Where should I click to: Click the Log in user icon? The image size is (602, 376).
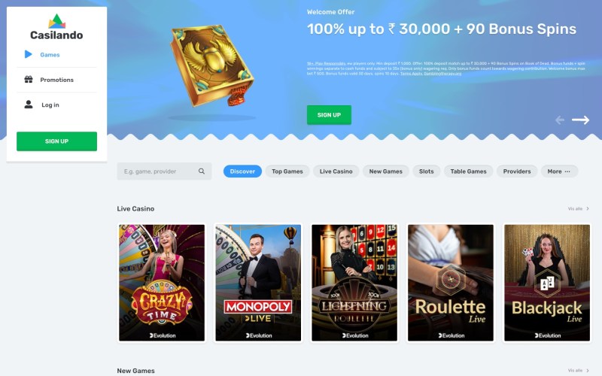point(29,105)
